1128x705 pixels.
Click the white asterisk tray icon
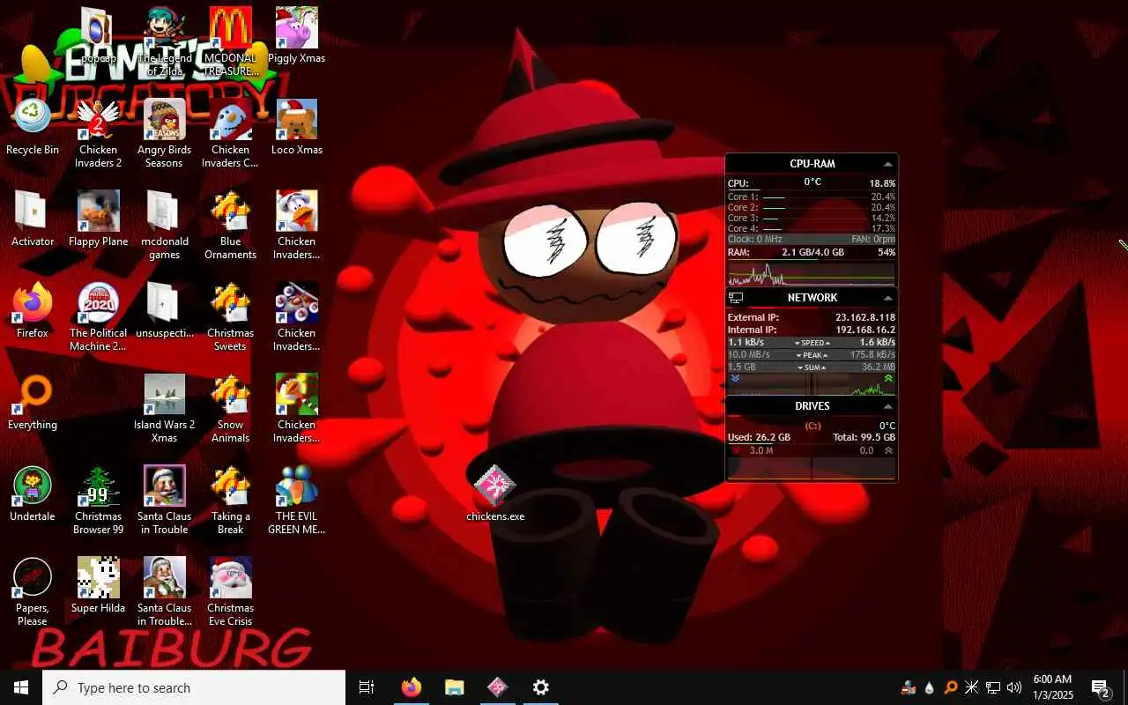click(972, 687)
